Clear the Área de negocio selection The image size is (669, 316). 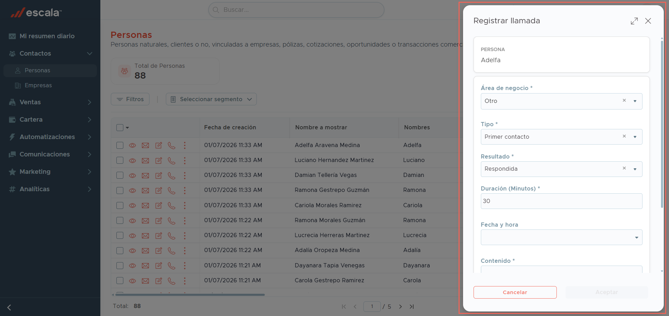pyautogui.click(x=624, y=100)
